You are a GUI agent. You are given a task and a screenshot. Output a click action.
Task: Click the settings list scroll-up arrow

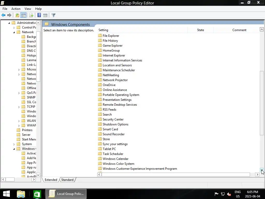click(x=262, y=29)
